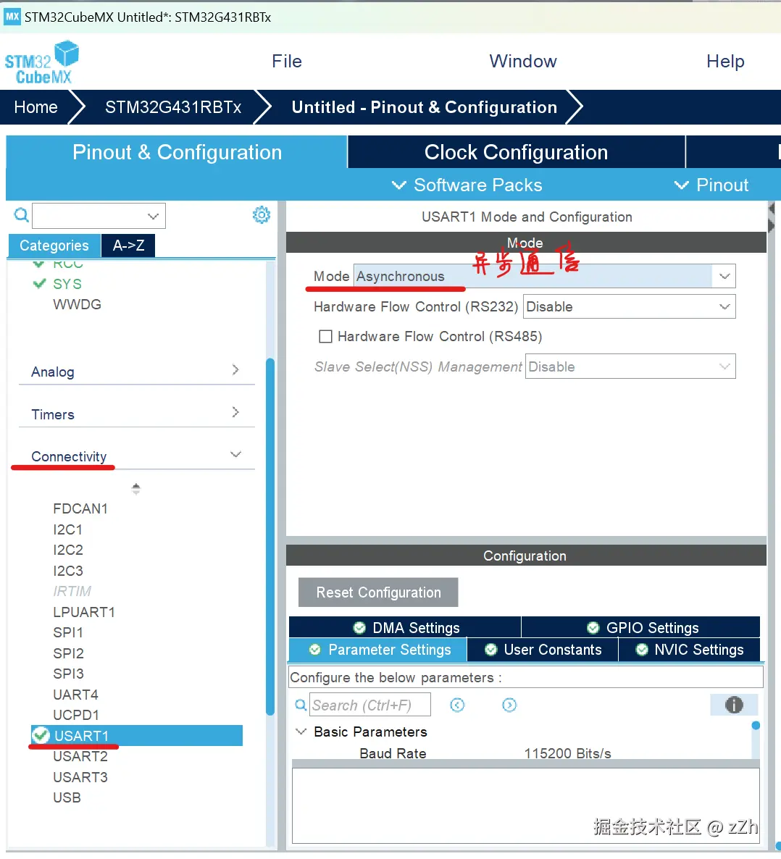Click the green check icon beside USART1
This screenshot has height=859, width=781.
click(41, 736)
